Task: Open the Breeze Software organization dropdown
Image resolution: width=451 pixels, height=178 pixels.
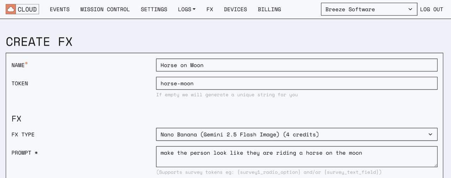Action: pos(369,10)
